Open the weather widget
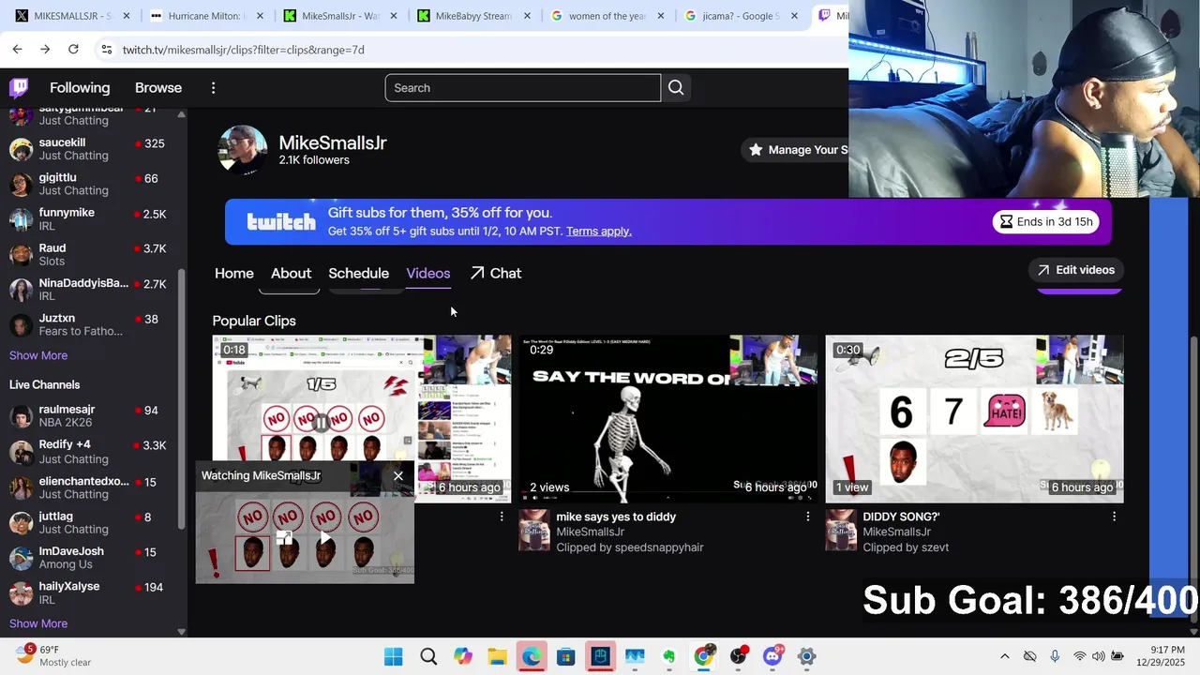 [54, 656]
